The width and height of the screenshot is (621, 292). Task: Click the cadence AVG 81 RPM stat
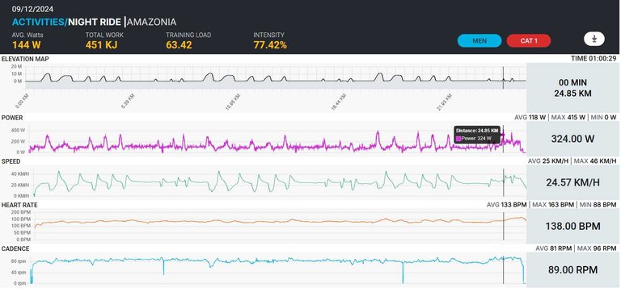click(x=554, y=248)
